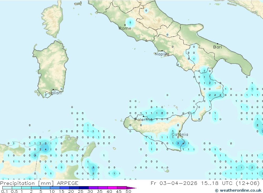Screen dimensions: 263x193
Task: Click the legend arrow tip beyond 50
Action: tap(132, 188)
